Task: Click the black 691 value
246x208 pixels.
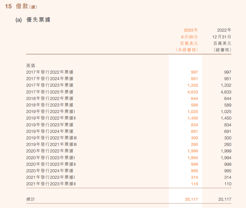Action: (x=228, y=132)
